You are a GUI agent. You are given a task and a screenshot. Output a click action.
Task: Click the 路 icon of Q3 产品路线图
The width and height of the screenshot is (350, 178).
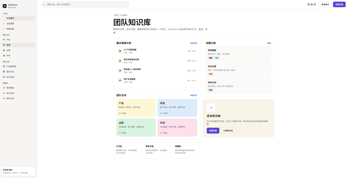120,51
